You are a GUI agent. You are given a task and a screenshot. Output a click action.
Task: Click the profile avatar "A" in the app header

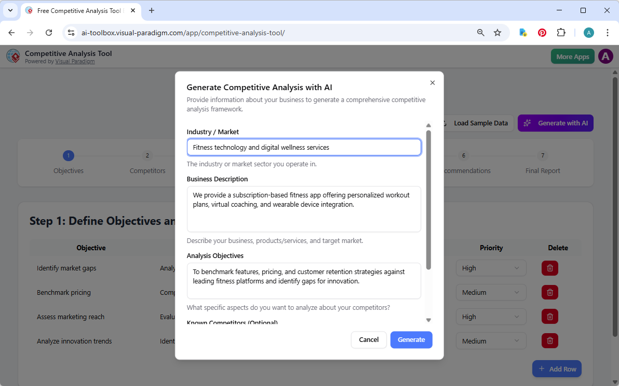(x=605, y=55)
